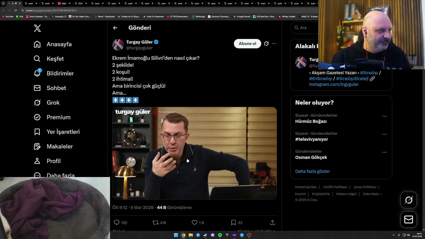Show hidden system tray icons
The height and width of the screenshot is (239, 425).
[393, 235]
